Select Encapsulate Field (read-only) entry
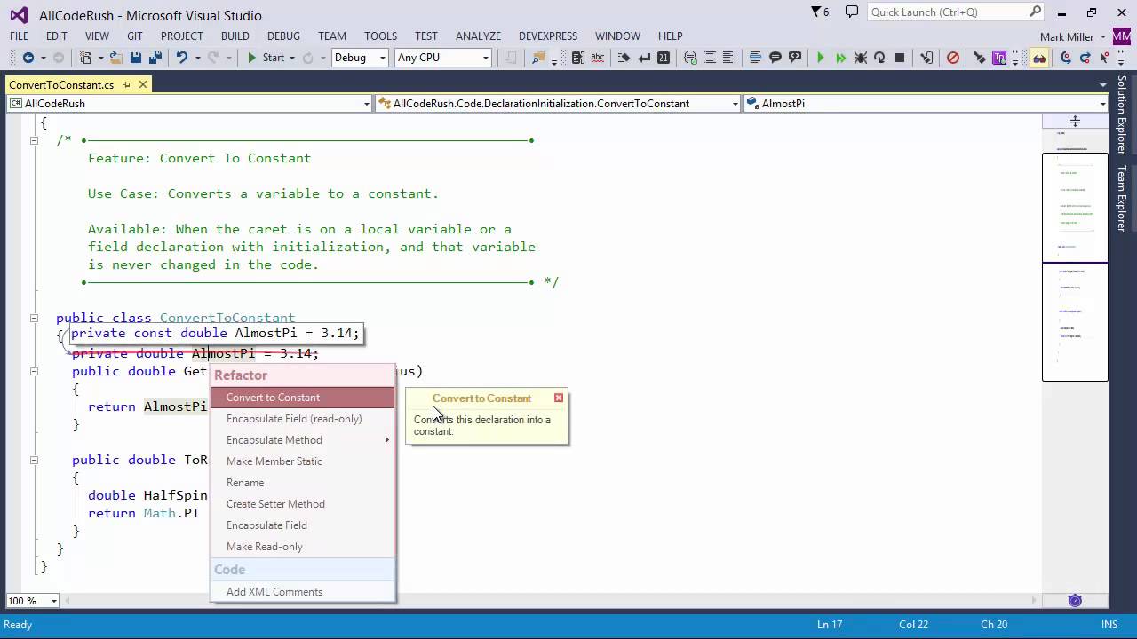This screenshot has width=1137, height=639. 302,419
